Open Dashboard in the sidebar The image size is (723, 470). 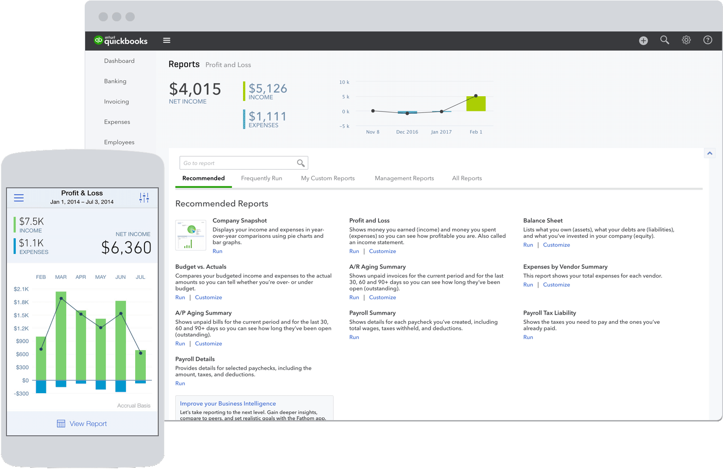point(119,61)
